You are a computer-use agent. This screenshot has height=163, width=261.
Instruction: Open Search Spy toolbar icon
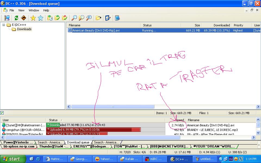click(89, 18)
